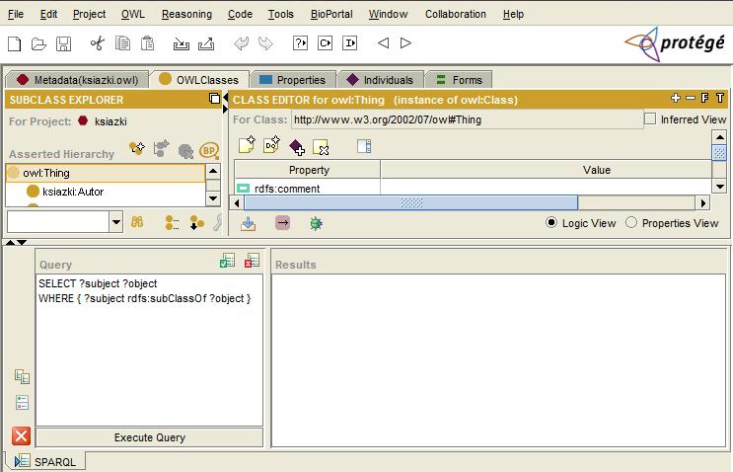Switch to Metadata(ksiazki.owl) tab
This screenshot has width=733, height=472.
tap(77, 80)
